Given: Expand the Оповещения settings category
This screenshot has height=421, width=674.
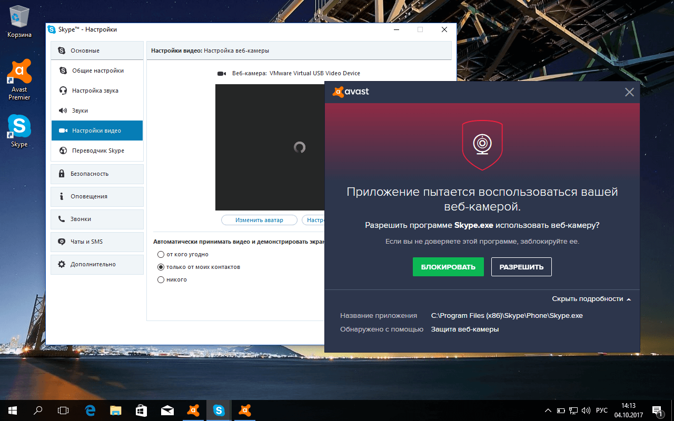Looking at the screenshot, I should (x=97, y=196).
